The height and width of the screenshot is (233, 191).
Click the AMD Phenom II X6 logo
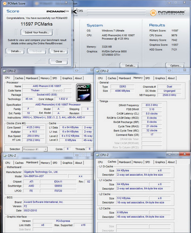(x=84, y=93)
